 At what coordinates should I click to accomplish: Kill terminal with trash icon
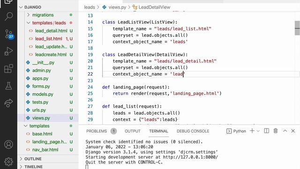(x=276, y=131)
